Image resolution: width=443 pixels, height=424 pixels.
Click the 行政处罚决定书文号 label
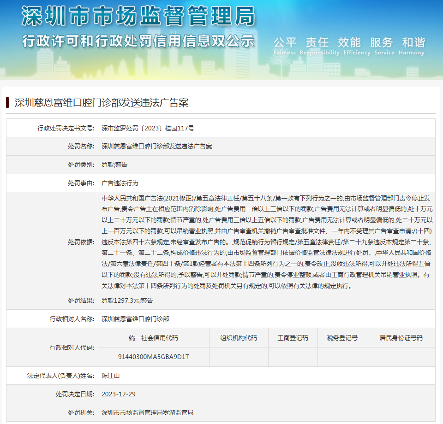click(66, 128)
